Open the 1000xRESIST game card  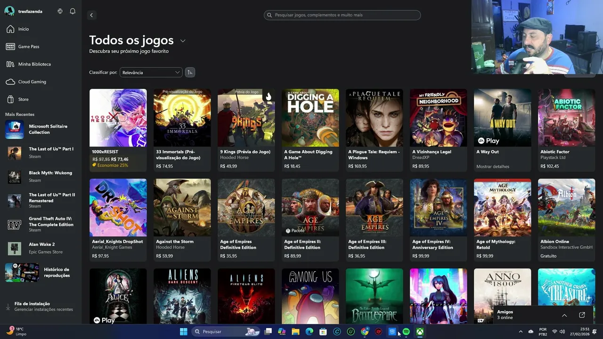[118, 130]
